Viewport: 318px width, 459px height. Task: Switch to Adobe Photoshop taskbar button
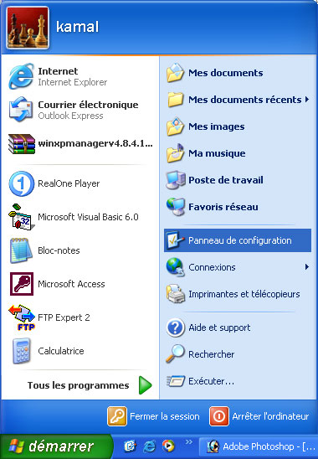coord(259,446)
